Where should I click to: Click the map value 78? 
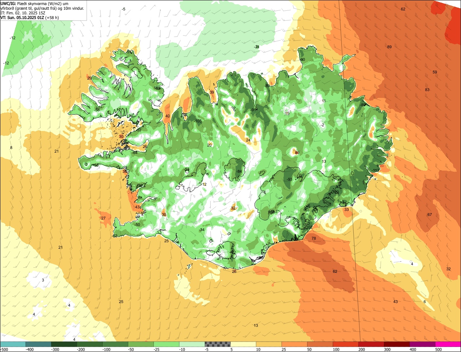click(x=314, y=239)
